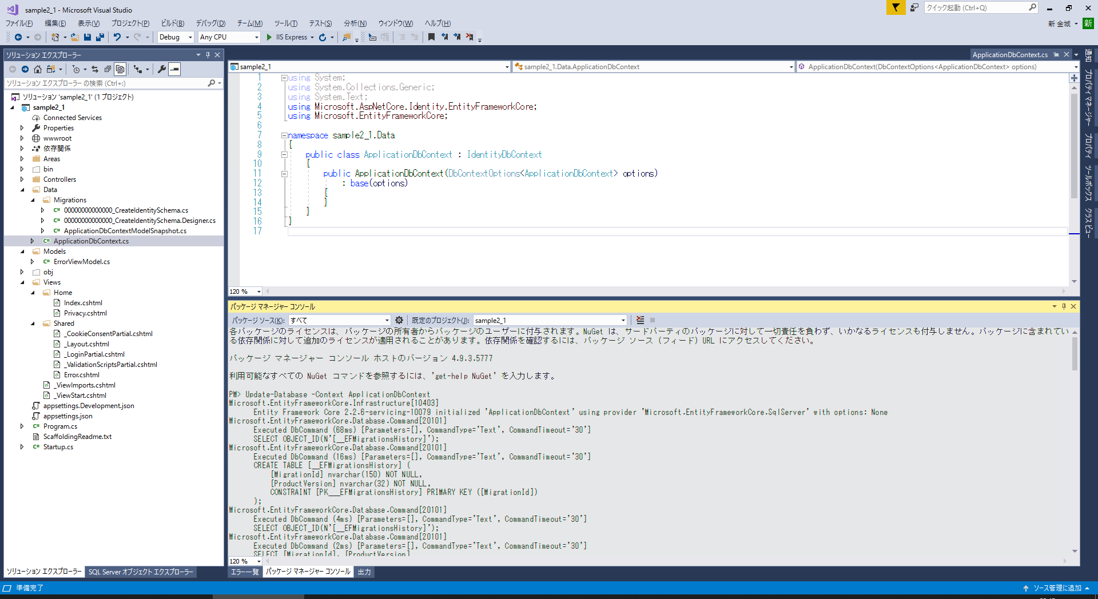Undo the last action in the toolbar
The image size is (1098, 599).
coord(117,37)
